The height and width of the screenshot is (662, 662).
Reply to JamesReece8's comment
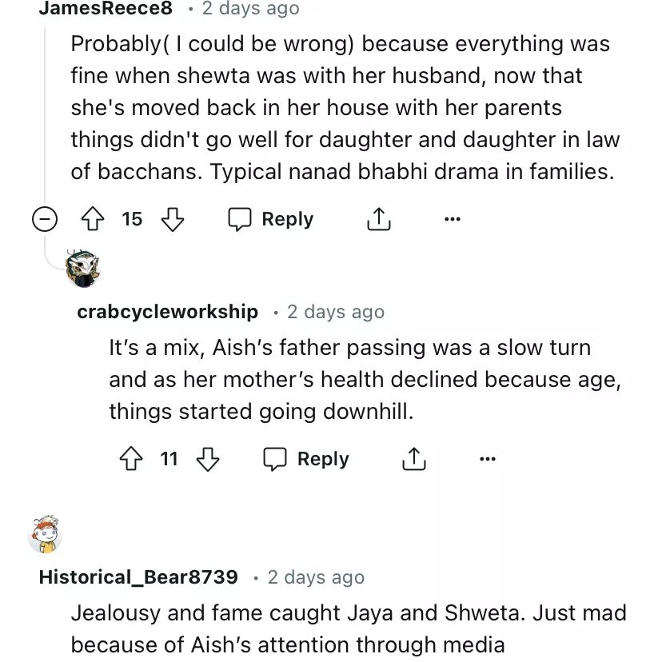point(271,219)
